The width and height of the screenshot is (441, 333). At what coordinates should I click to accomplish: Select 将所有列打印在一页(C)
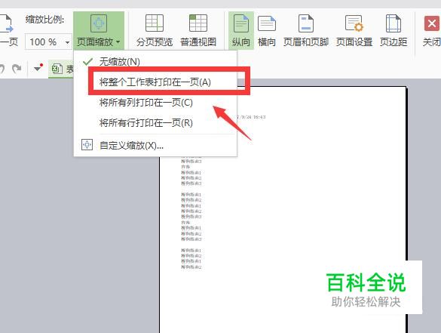click(x=155, y=103)
